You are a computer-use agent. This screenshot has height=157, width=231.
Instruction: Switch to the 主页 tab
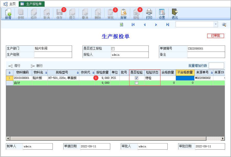(9, 4)
